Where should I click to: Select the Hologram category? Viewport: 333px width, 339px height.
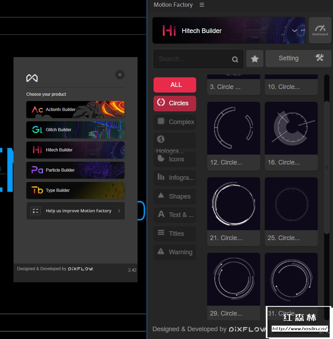(x=175, y=141)
